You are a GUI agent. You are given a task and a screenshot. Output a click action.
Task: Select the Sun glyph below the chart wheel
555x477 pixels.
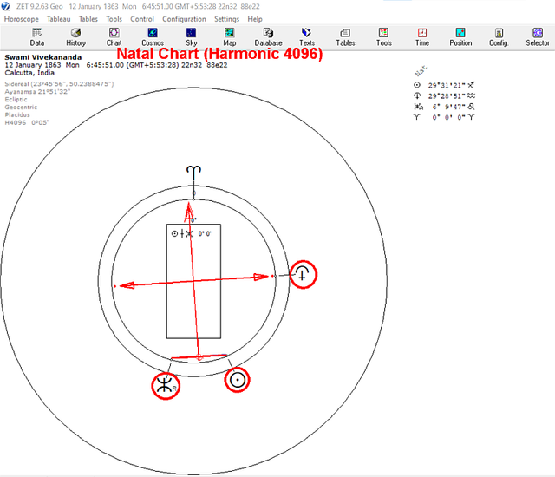tap(237, 380)
